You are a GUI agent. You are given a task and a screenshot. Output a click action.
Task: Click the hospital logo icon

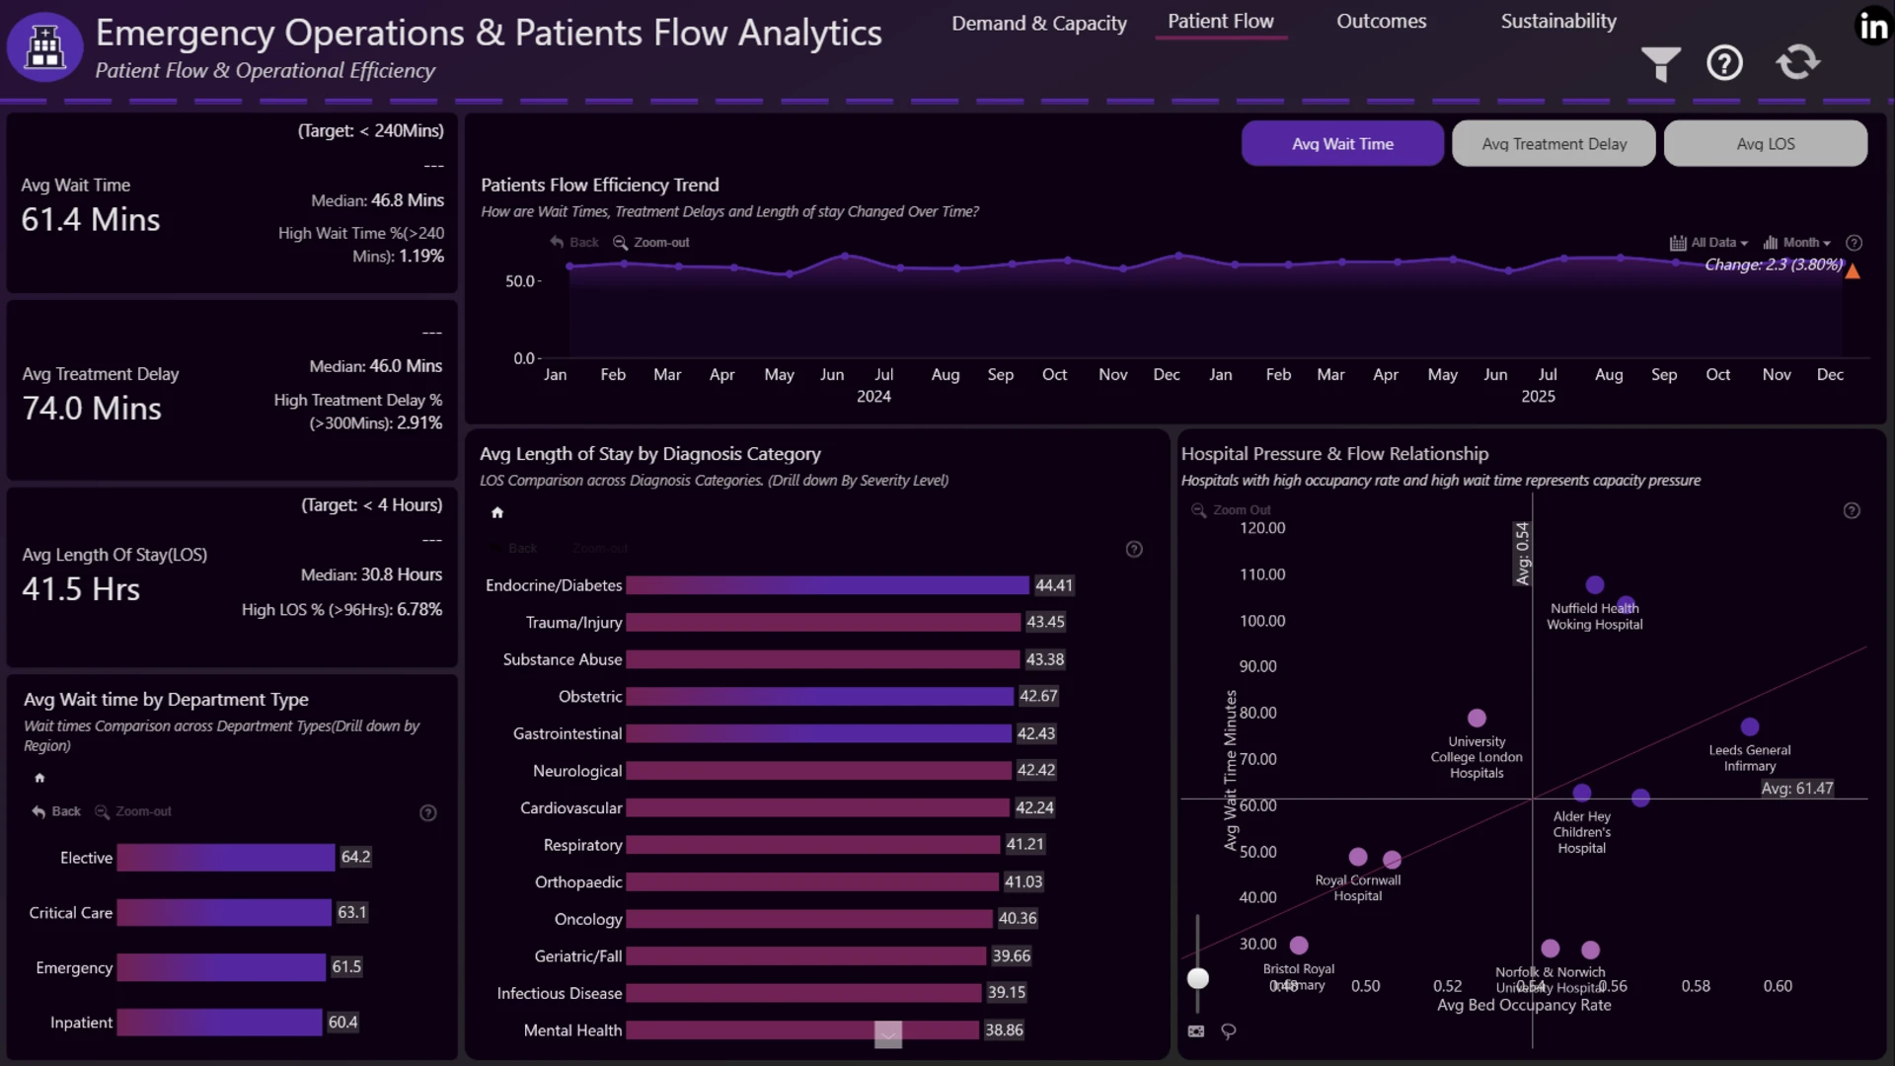(44, 46)
